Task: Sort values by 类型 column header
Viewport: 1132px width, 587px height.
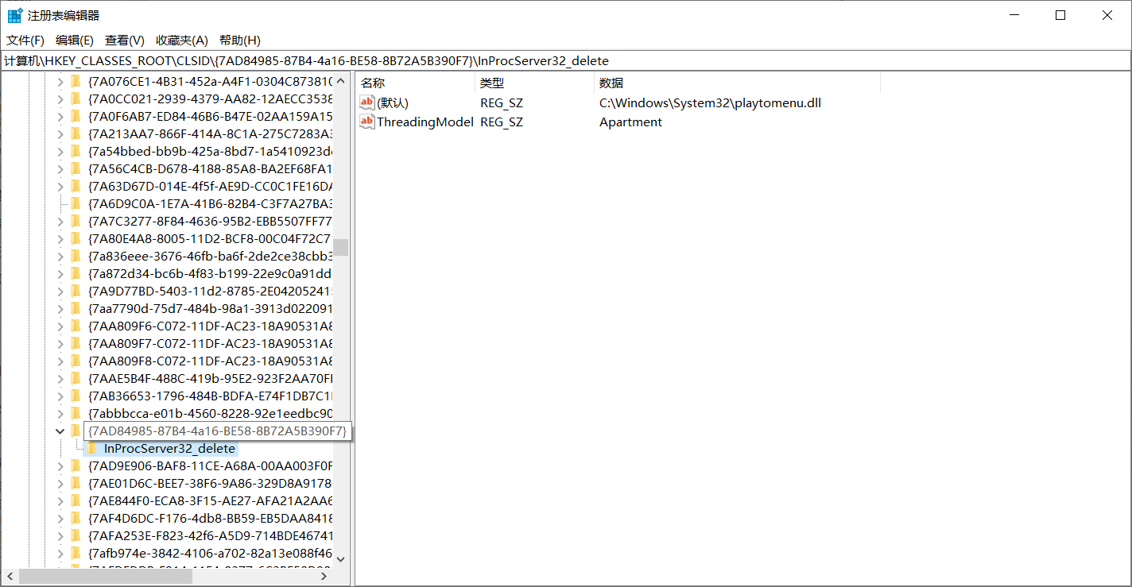Action: (535, 83)
